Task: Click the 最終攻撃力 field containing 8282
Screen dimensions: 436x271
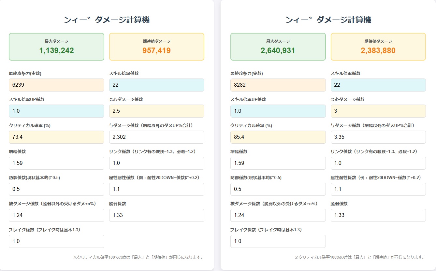Action: 278,85
